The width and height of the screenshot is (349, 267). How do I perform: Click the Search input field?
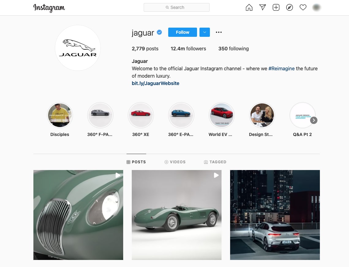pyautogui.click(x=176, y=7)
